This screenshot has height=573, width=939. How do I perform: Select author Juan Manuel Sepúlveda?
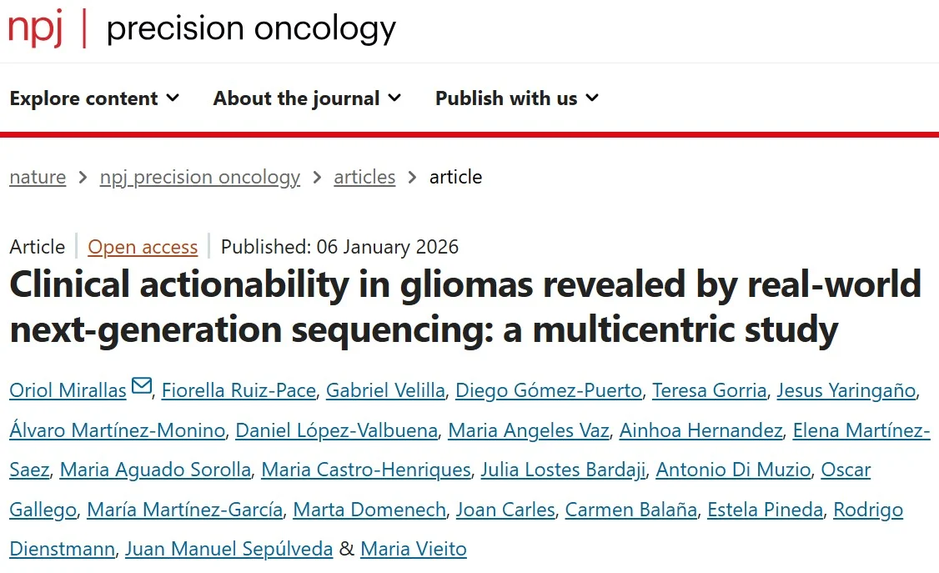point(228,549)
